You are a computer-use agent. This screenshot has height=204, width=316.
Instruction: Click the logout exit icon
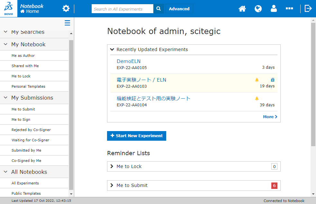point(308,8)
